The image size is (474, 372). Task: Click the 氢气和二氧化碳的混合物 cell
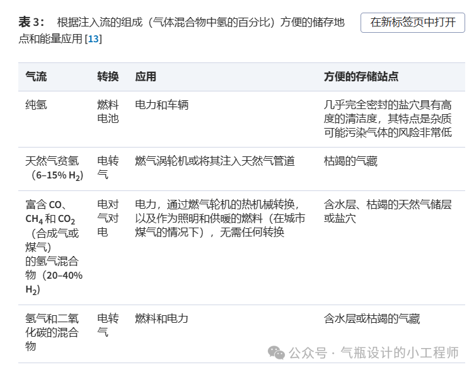click(x=52, y=332)
